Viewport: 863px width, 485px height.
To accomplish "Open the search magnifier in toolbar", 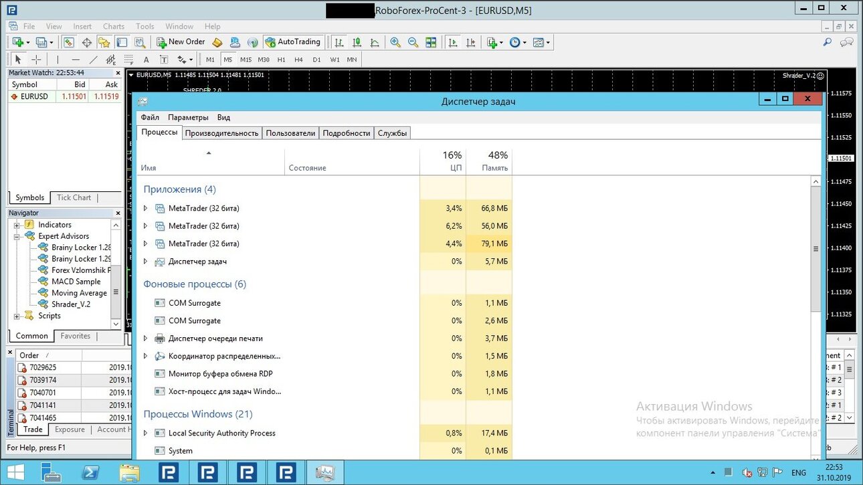I will tap(828, 42).
